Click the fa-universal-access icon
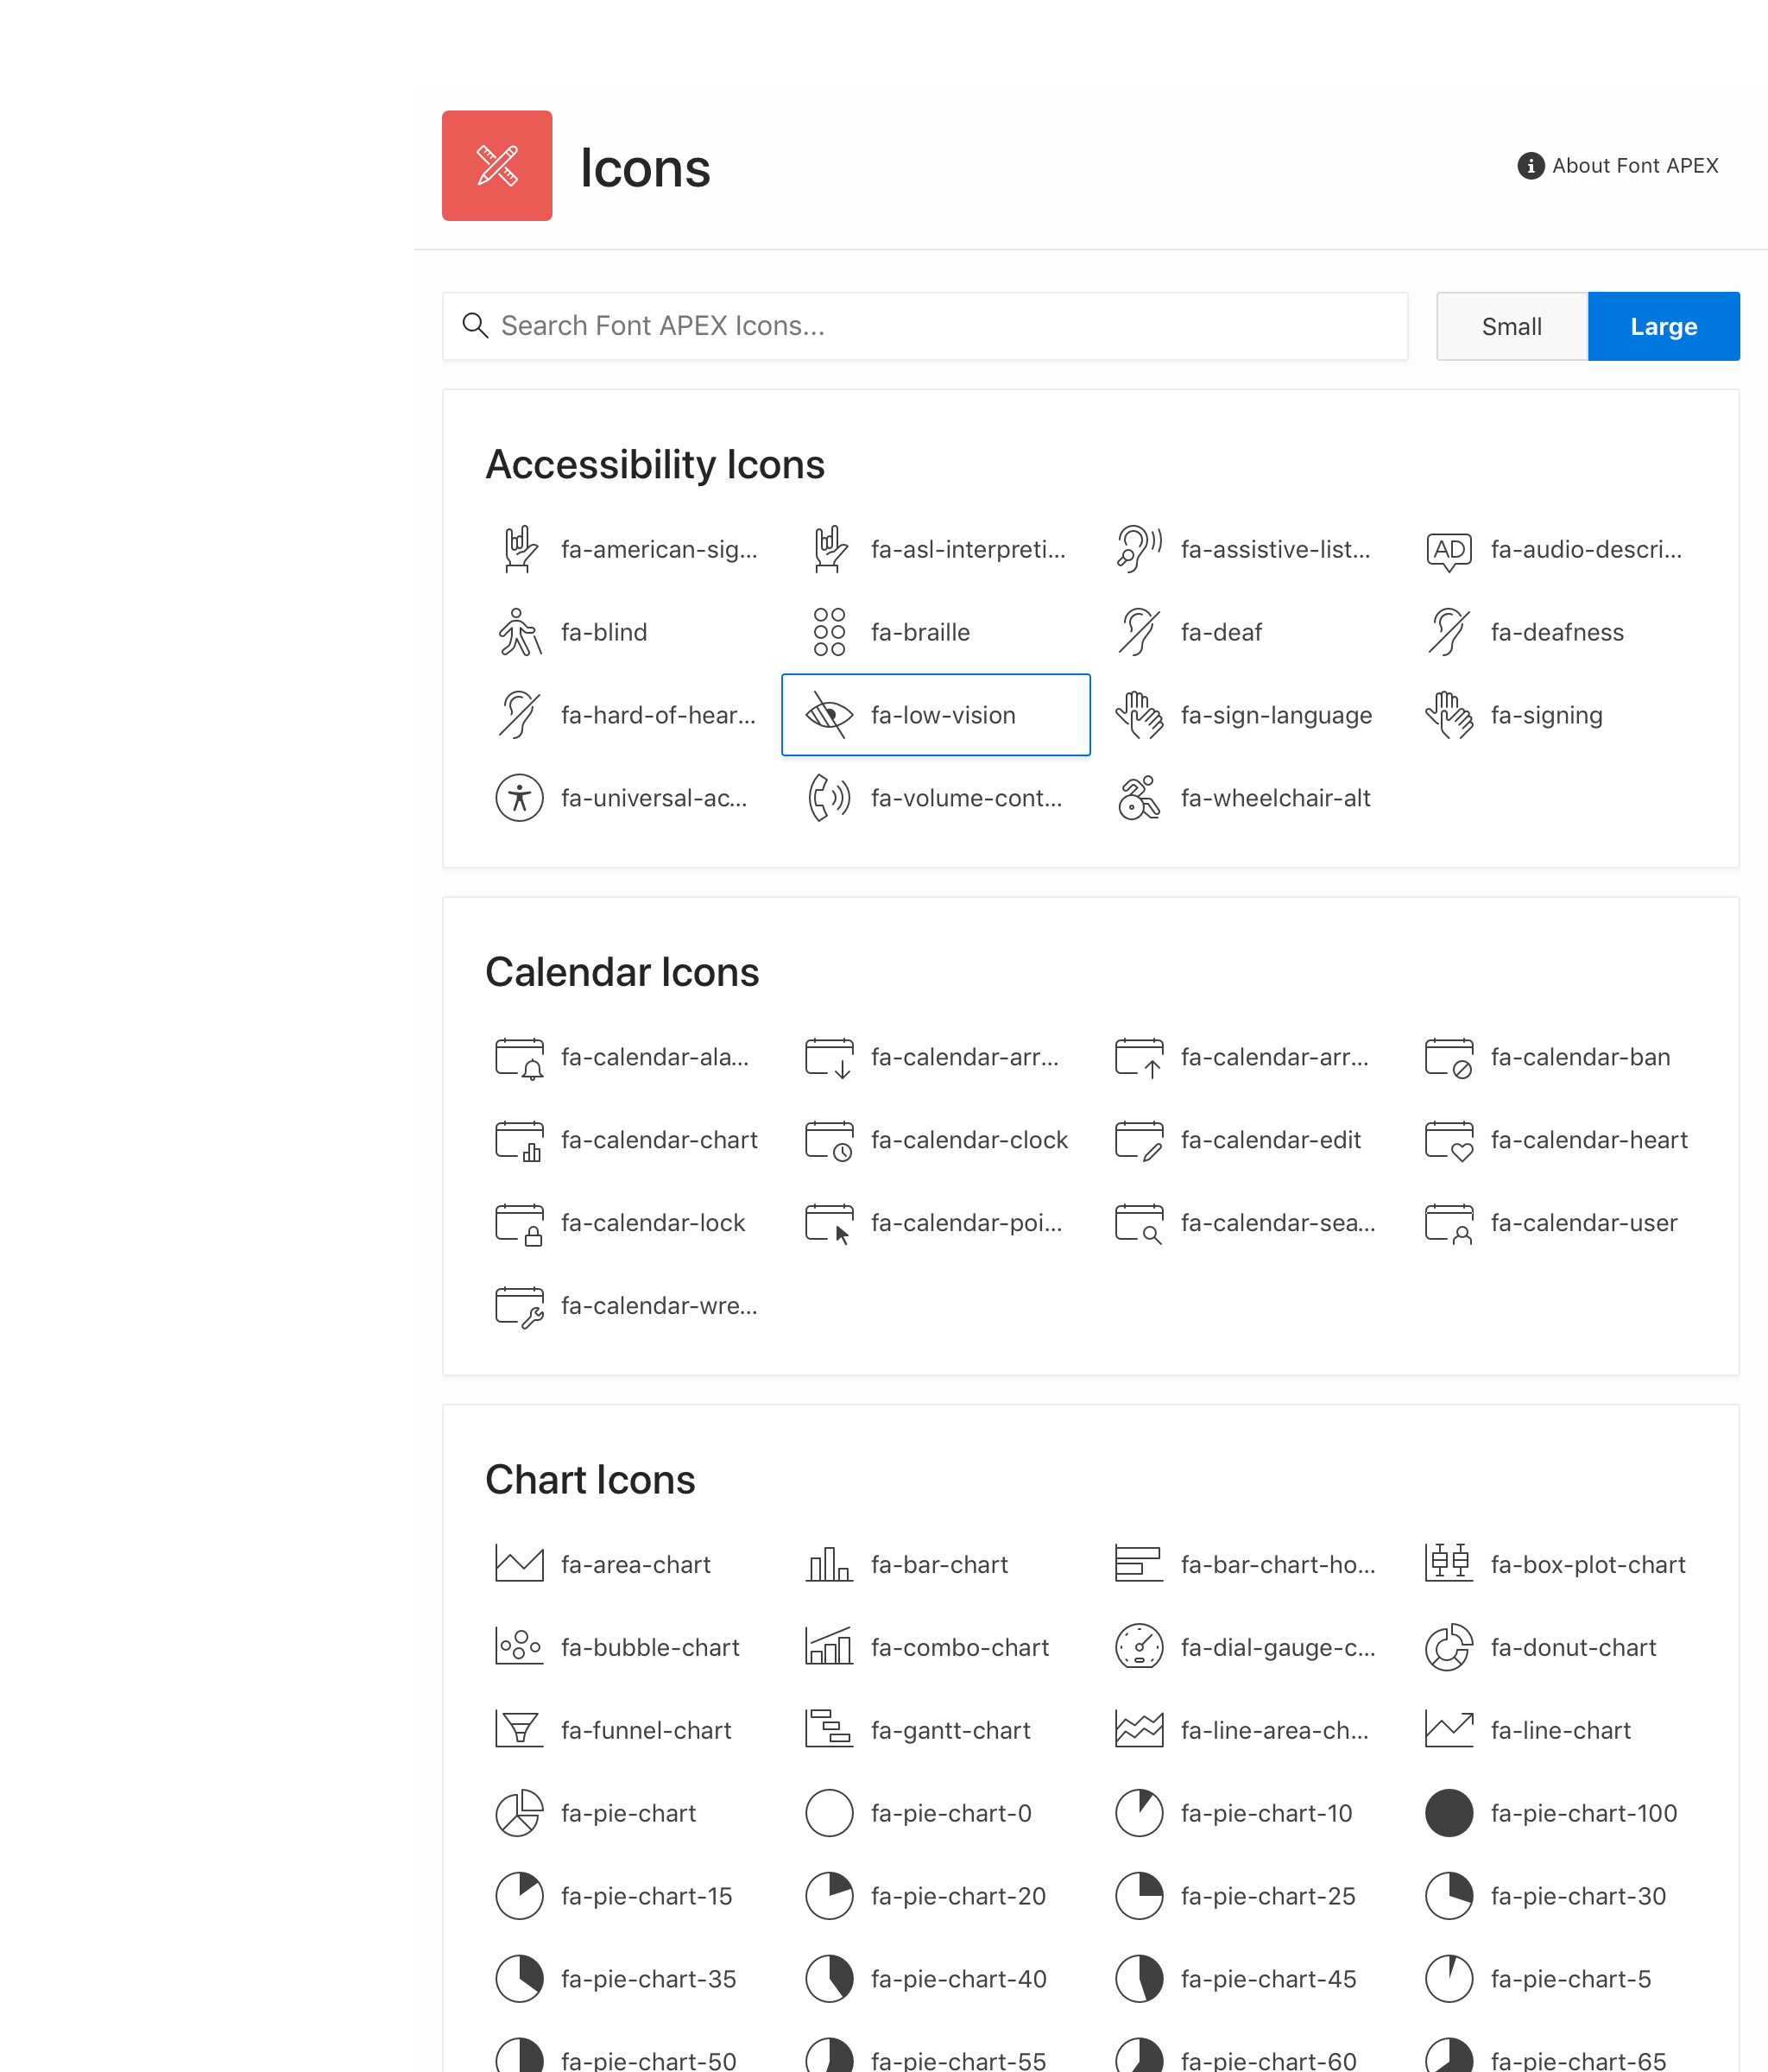The height and width of the screenshot is (2072, 1768). [519, 797]
